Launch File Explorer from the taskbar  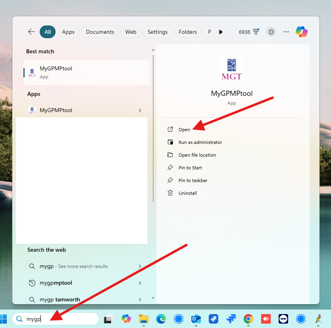click(x=143, y=319)
